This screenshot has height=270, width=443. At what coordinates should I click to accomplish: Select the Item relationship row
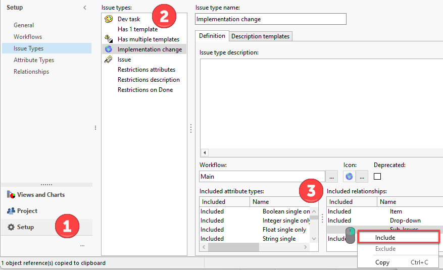pos(385,211)
